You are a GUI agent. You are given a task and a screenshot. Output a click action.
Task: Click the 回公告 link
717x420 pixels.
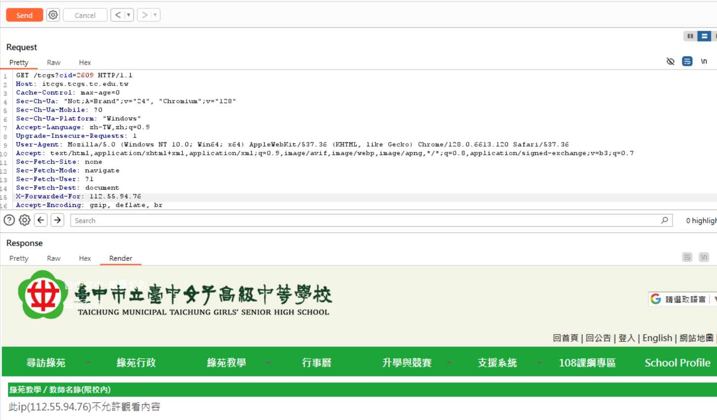598,338
